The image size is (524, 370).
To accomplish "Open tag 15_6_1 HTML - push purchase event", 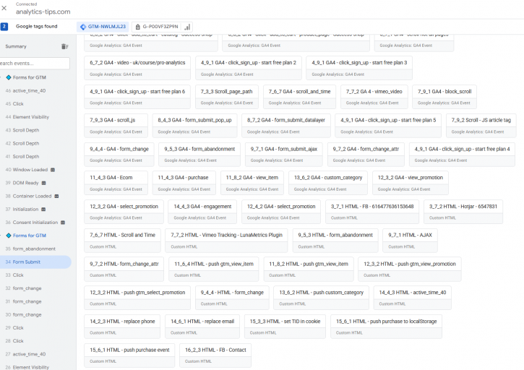I will click(x=129, y=356).
